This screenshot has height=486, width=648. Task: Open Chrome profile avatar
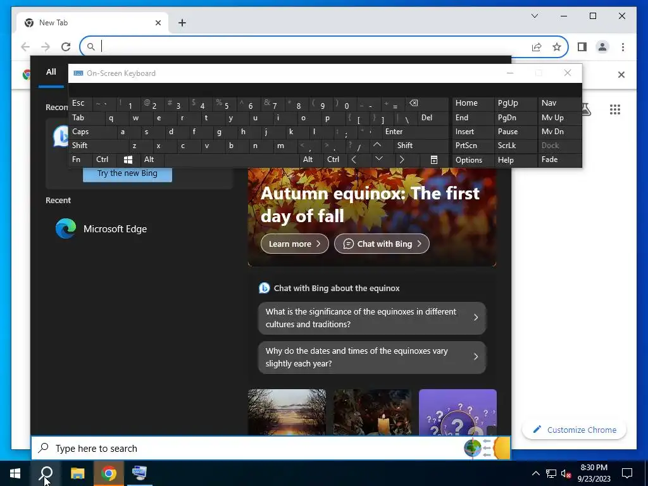tap(602, 47)
